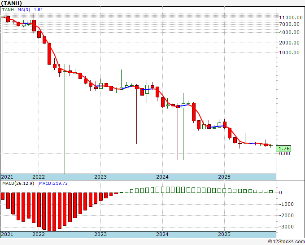Screen dimensions: 305x245
Task: Click the 11000.00 price axis label
Action: (x=291, y=17)
